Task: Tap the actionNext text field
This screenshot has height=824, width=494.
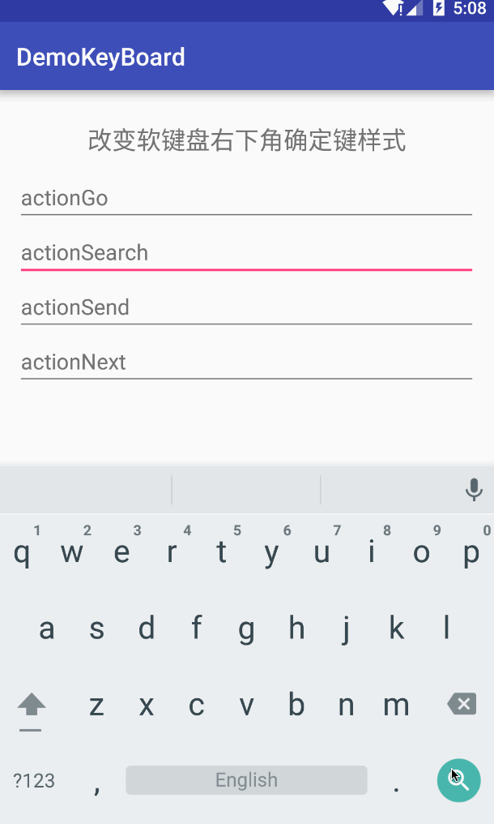Action: click(x=246, y=363)
